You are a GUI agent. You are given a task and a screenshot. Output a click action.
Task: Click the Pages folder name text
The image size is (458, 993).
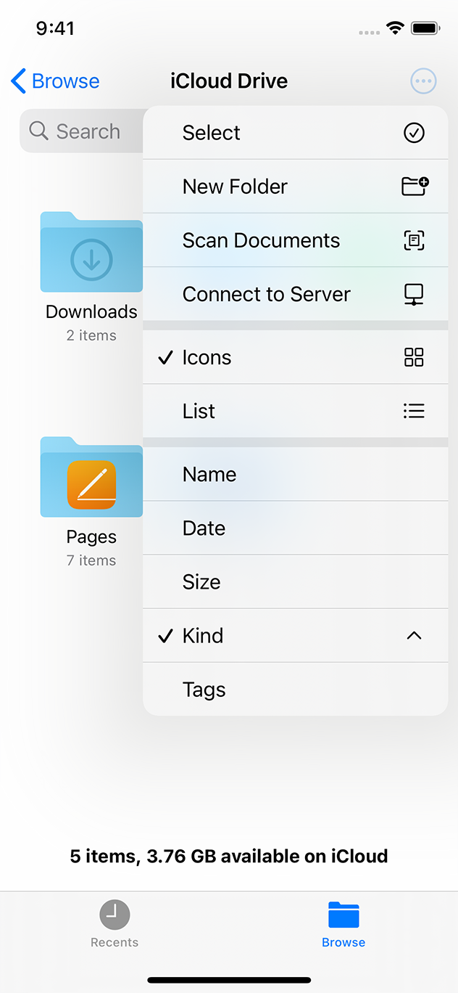[x=91, y=536]
